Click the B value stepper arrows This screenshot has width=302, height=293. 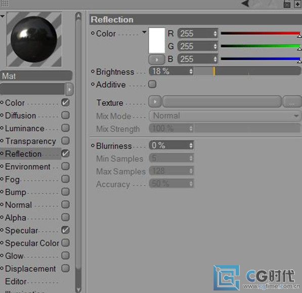coord(215,59)
